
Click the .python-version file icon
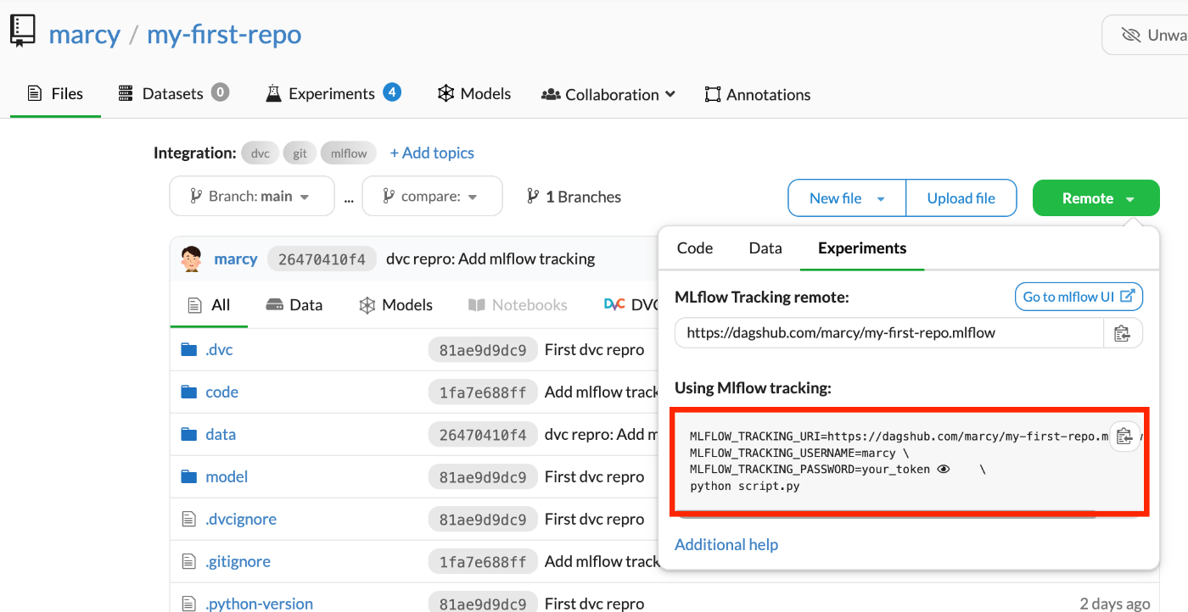point(189,604)
